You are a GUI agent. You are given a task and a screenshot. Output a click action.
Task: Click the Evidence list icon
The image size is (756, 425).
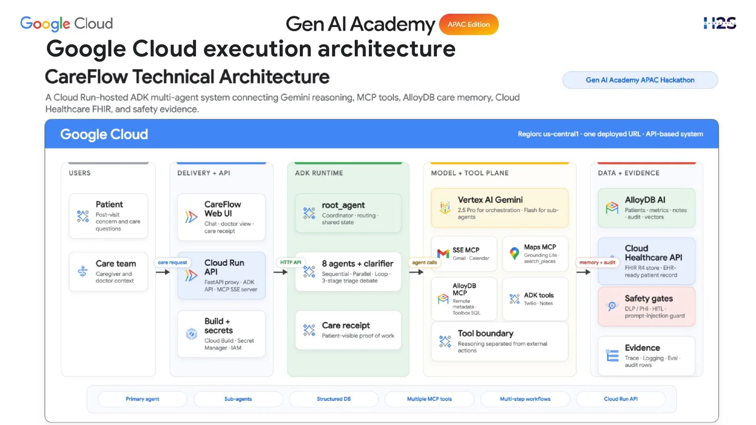612,356
